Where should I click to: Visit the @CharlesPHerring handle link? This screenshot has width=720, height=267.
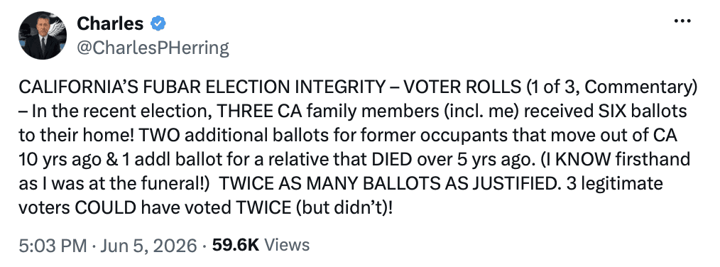click(153, 48)
